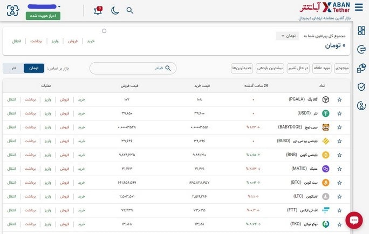369x234 pixels.
Task: Favorite the TKO row star
Action: point(339,224)
